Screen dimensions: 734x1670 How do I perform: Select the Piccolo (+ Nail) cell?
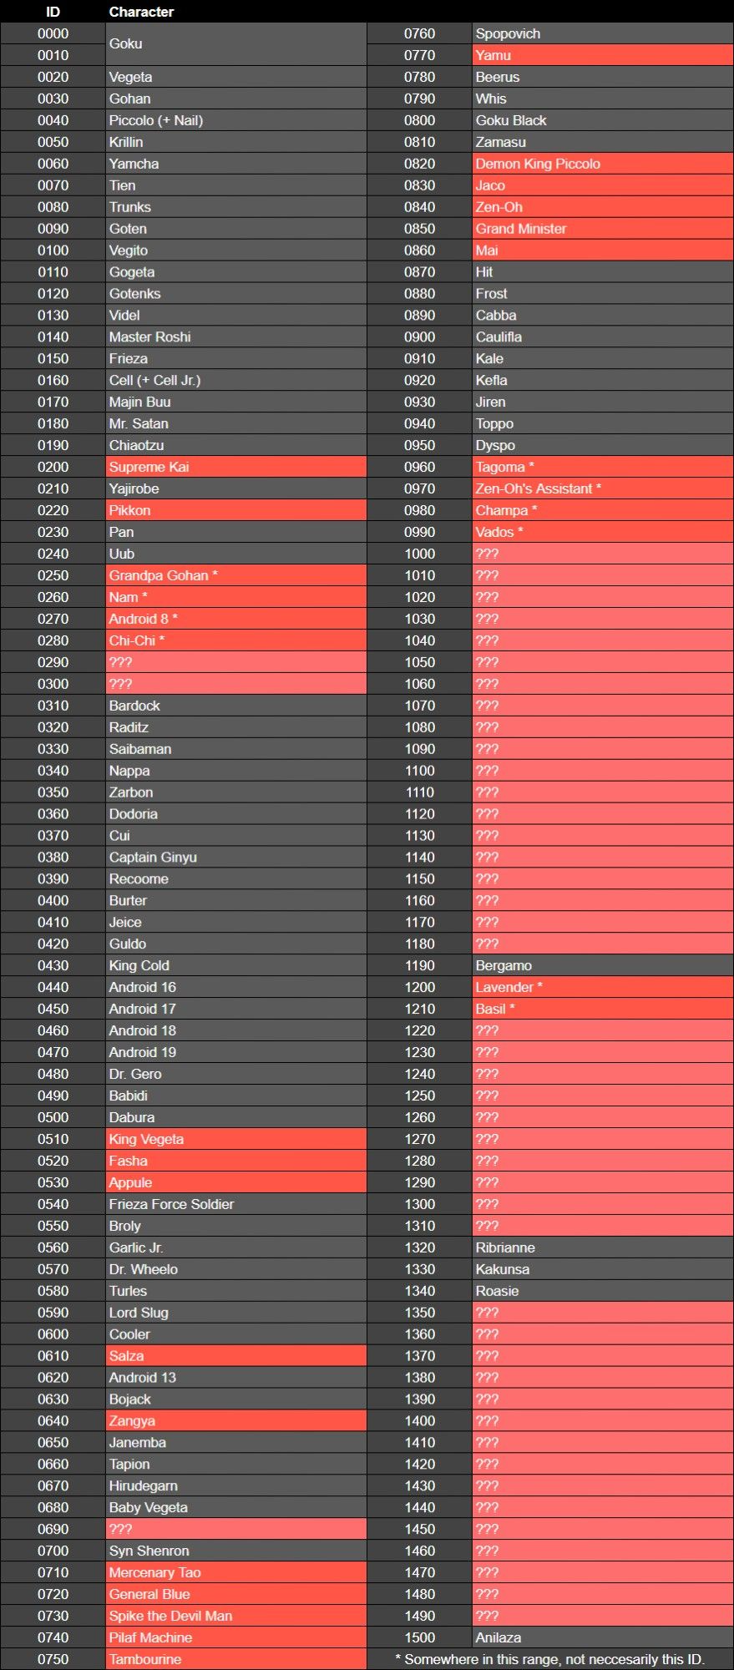pyautogui.click(x=235, y=120)
